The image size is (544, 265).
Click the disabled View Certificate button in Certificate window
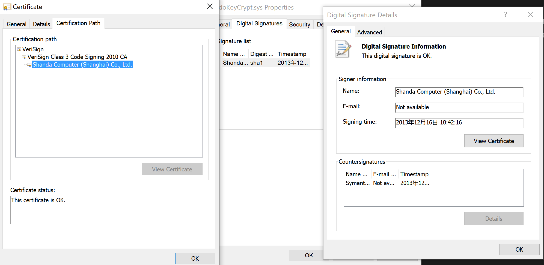[172, 169]
